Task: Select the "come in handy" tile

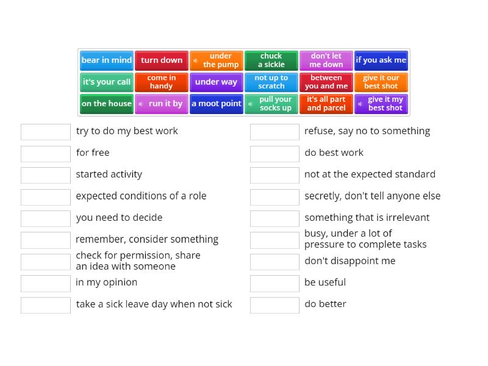Action: pos(162,82)
